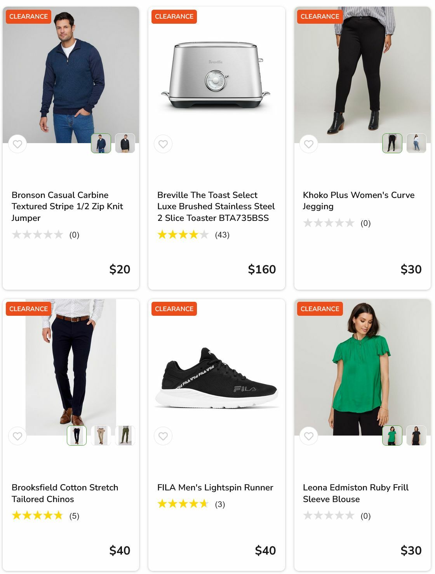Select olive green chinos swatch
The width and height of the screenshot is (435, 574).
tap(125, 436)
